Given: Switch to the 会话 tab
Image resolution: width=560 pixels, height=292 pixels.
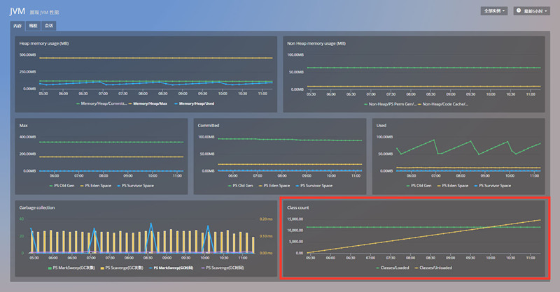Looking at the screenshot, I should point(48,26).
